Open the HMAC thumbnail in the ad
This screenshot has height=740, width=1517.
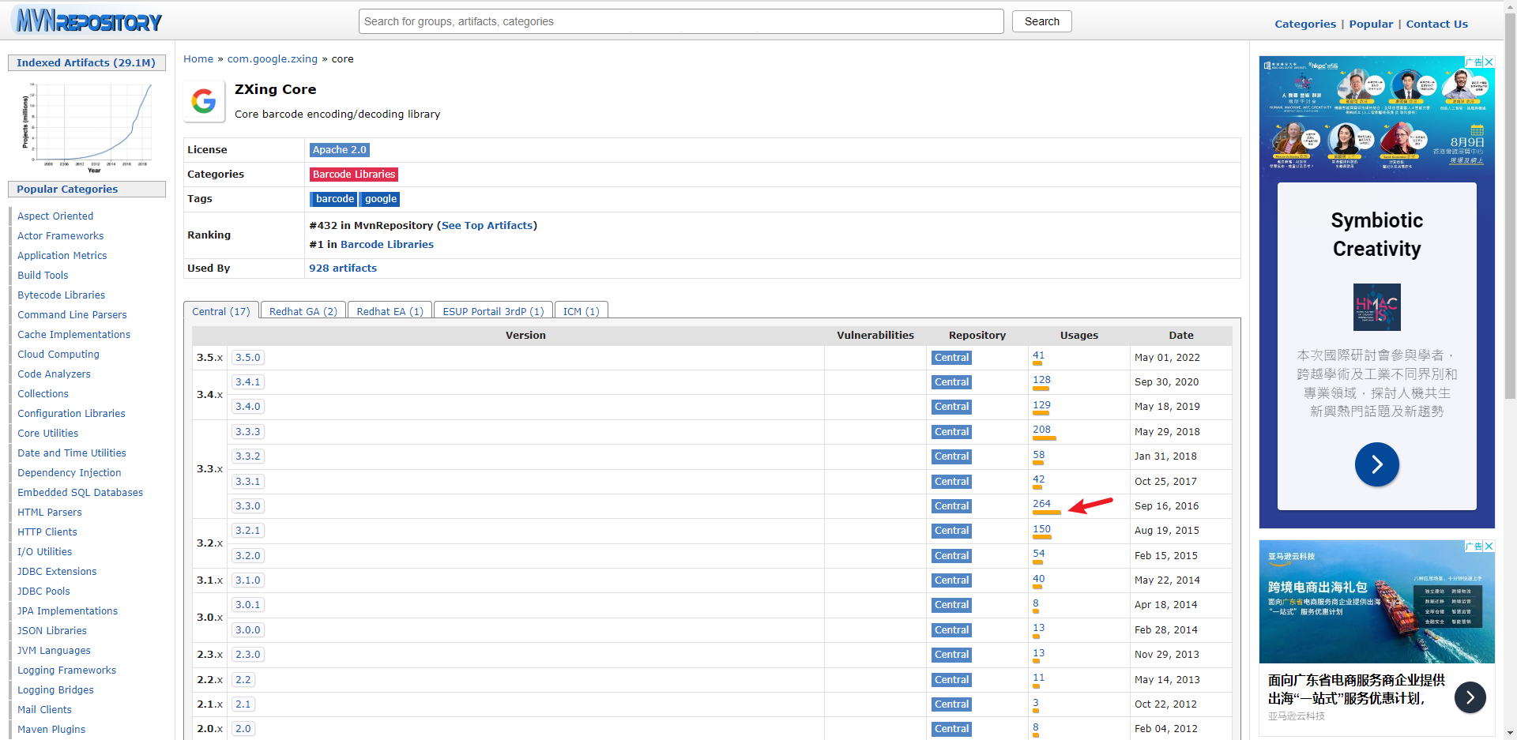[x=1376, y=306]
